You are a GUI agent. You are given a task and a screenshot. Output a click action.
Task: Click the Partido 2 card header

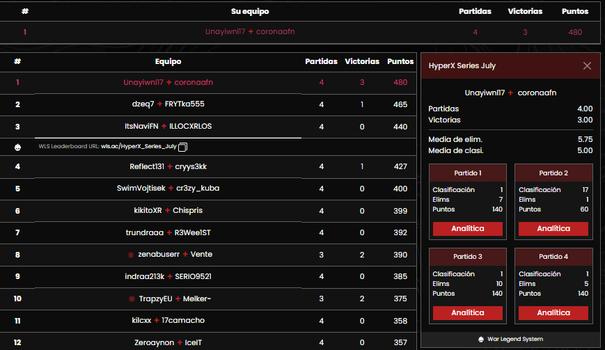(553, 173)
